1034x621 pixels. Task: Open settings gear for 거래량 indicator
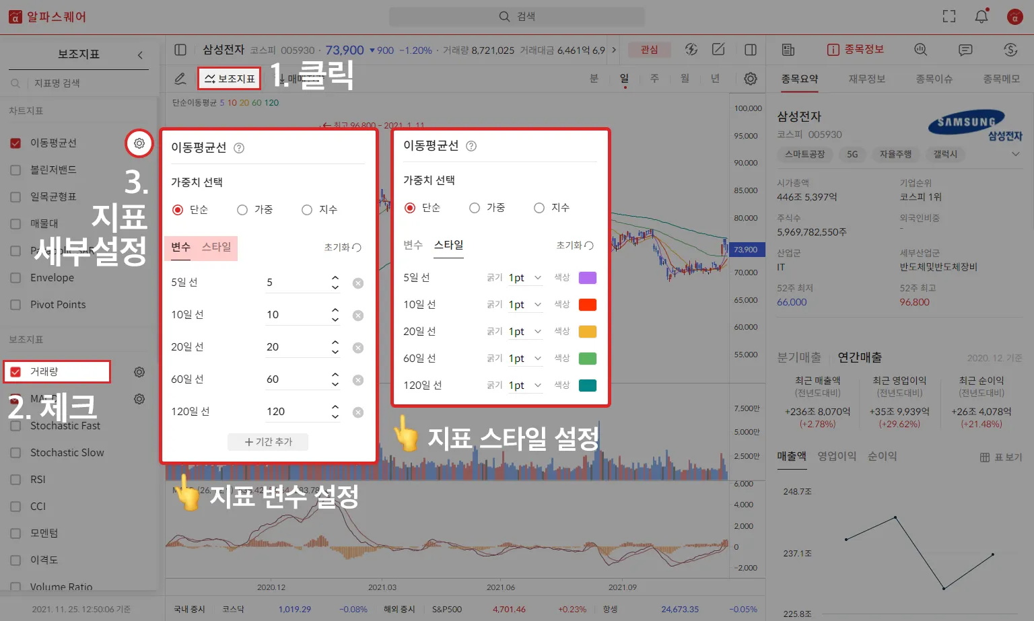click(x=139, y=372)
